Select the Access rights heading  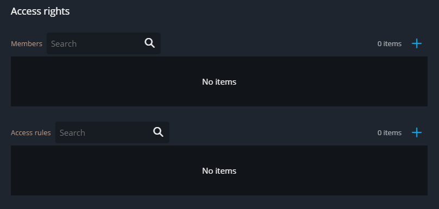coord(40,11)
